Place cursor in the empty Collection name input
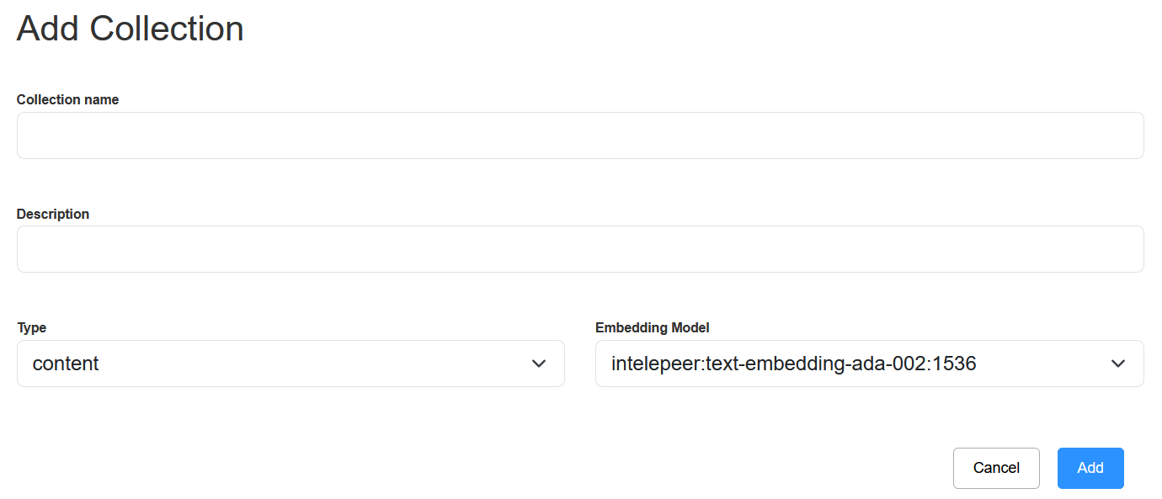This screenshot has width=1162, height=499. (580, 135)
